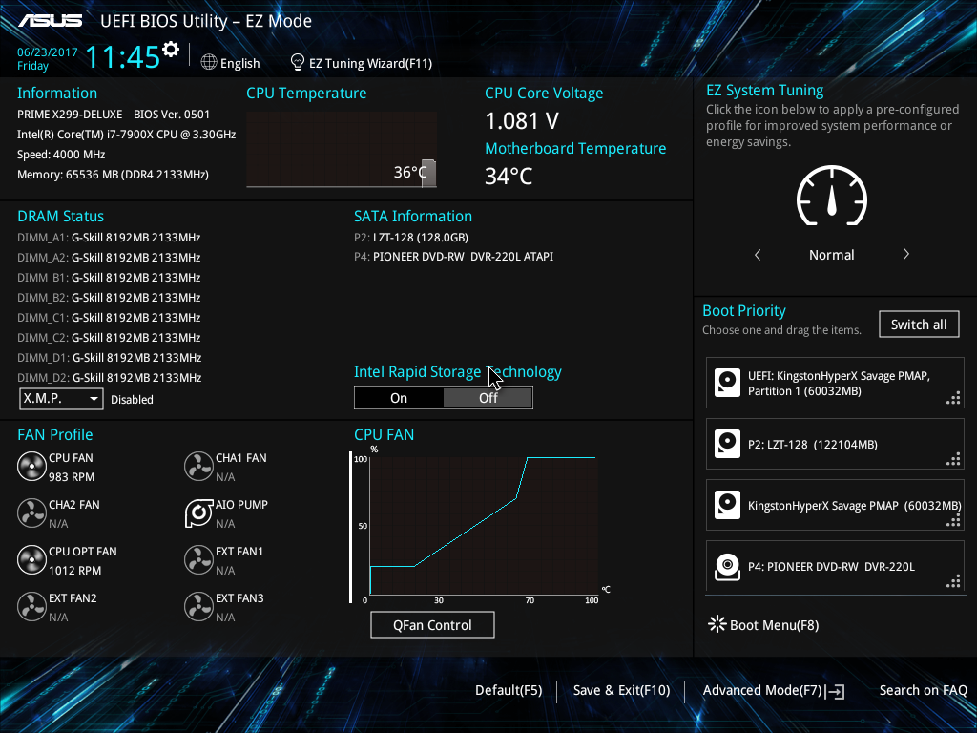Select P4: PIONEER DVD-RW DVR-220L boot entry
The height and width of the screenshot is (733, 977).
[x=835, y=566]
